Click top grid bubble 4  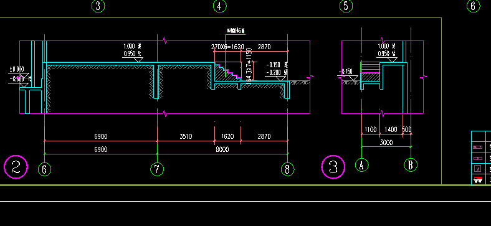point(220,6)
